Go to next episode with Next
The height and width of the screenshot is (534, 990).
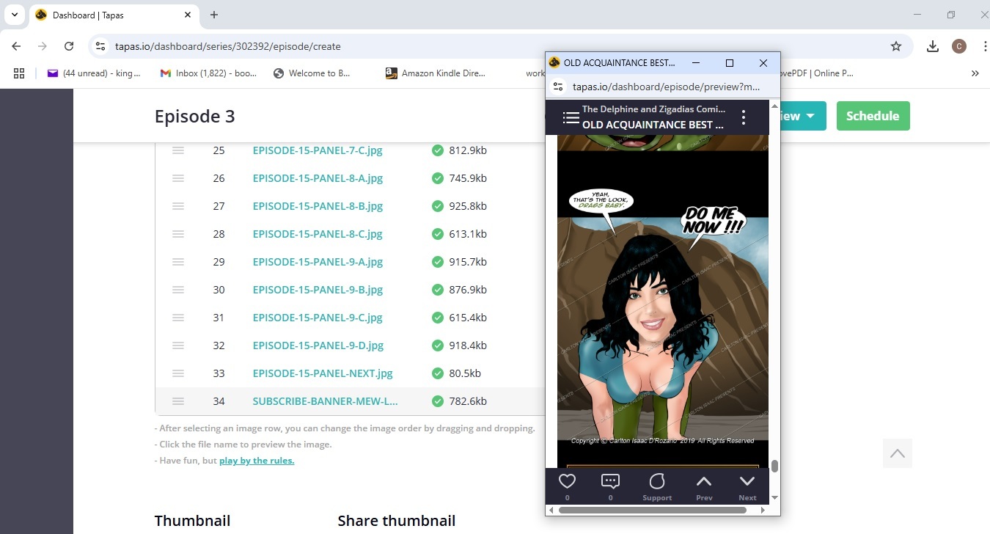747,486
